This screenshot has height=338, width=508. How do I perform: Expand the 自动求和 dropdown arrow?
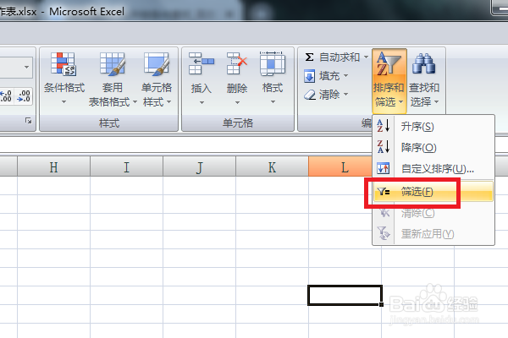pyautogui.click(x=366, y=57)
